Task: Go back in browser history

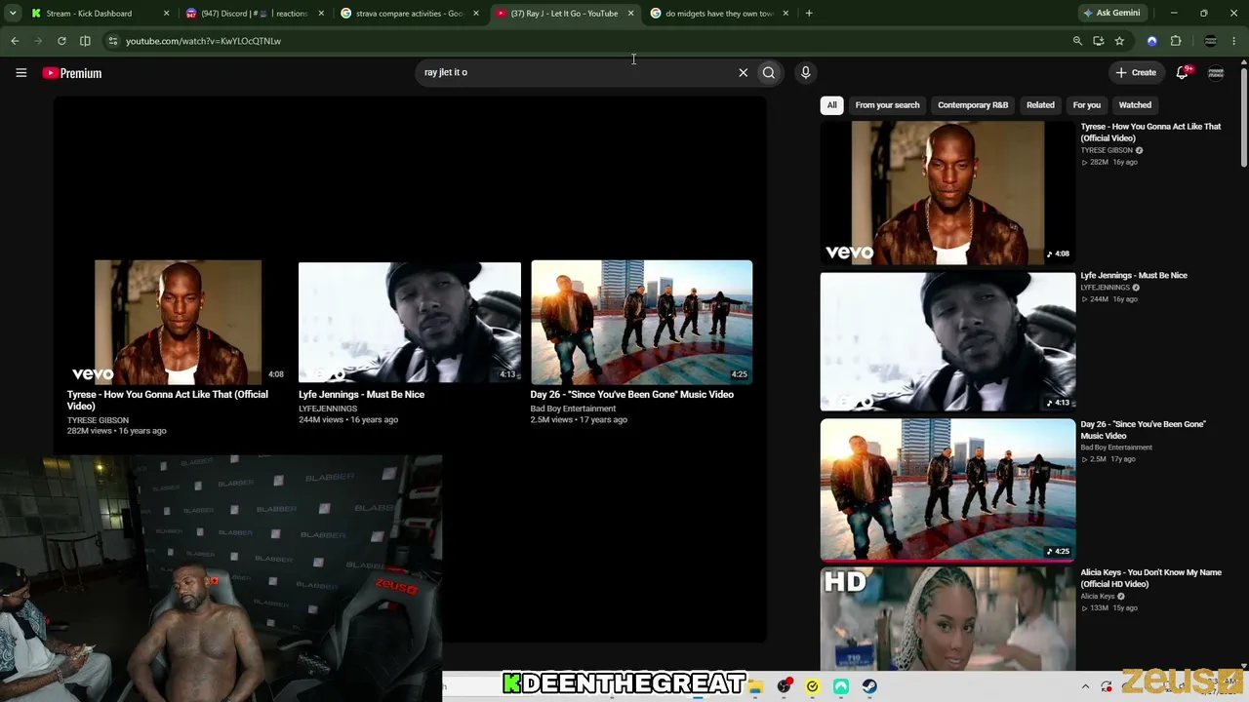Action: click(x=15, y=41)
